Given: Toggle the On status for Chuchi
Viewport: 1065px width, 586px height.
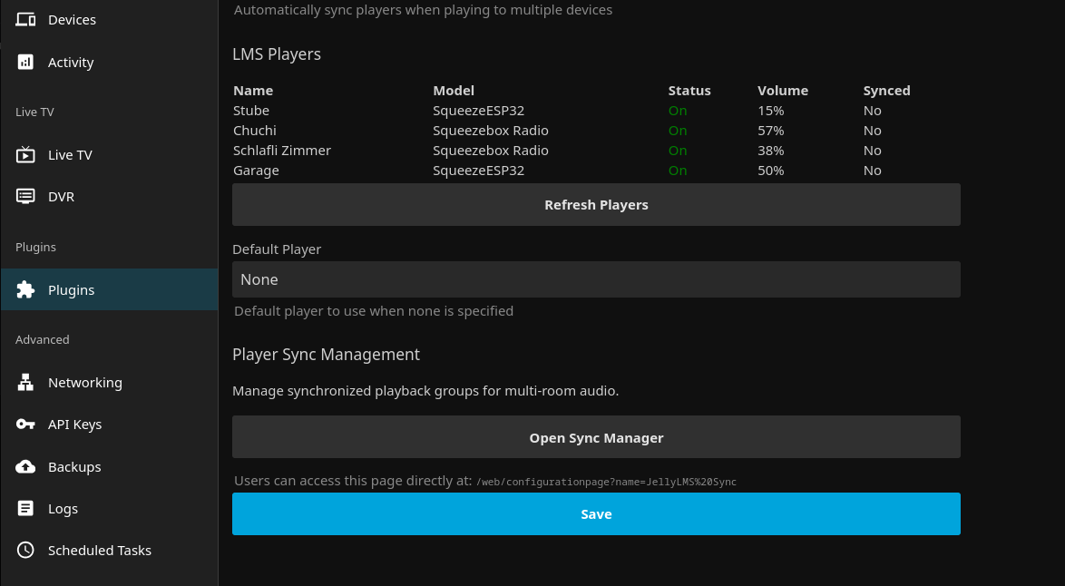Looking at the screenshot, I should (678, 130).
